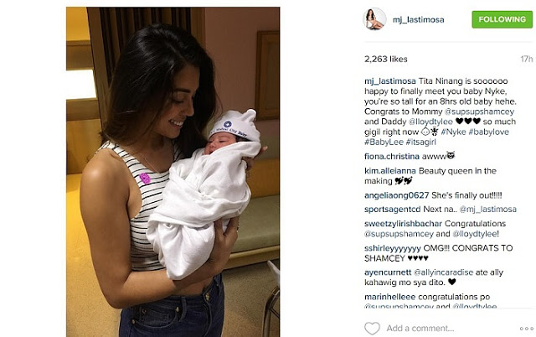Click the photo of woman holding baby
This screenshot has height=337, width=536.
coord(173,172)
